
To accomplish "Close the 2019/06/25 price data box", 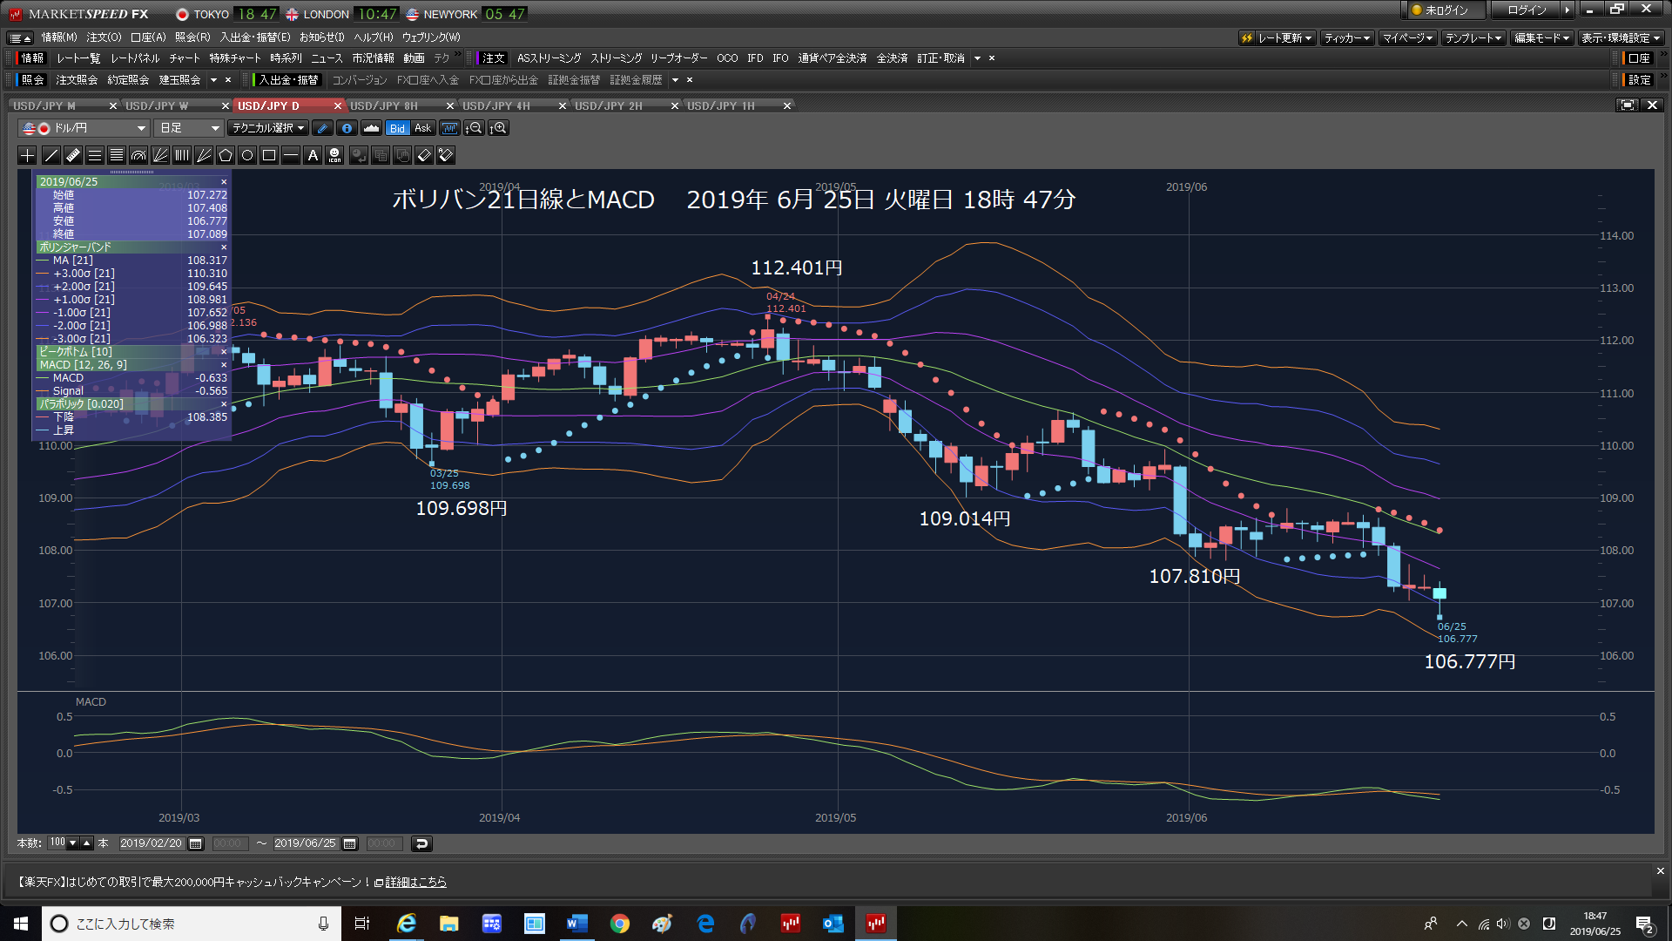I will pos(224,182).
